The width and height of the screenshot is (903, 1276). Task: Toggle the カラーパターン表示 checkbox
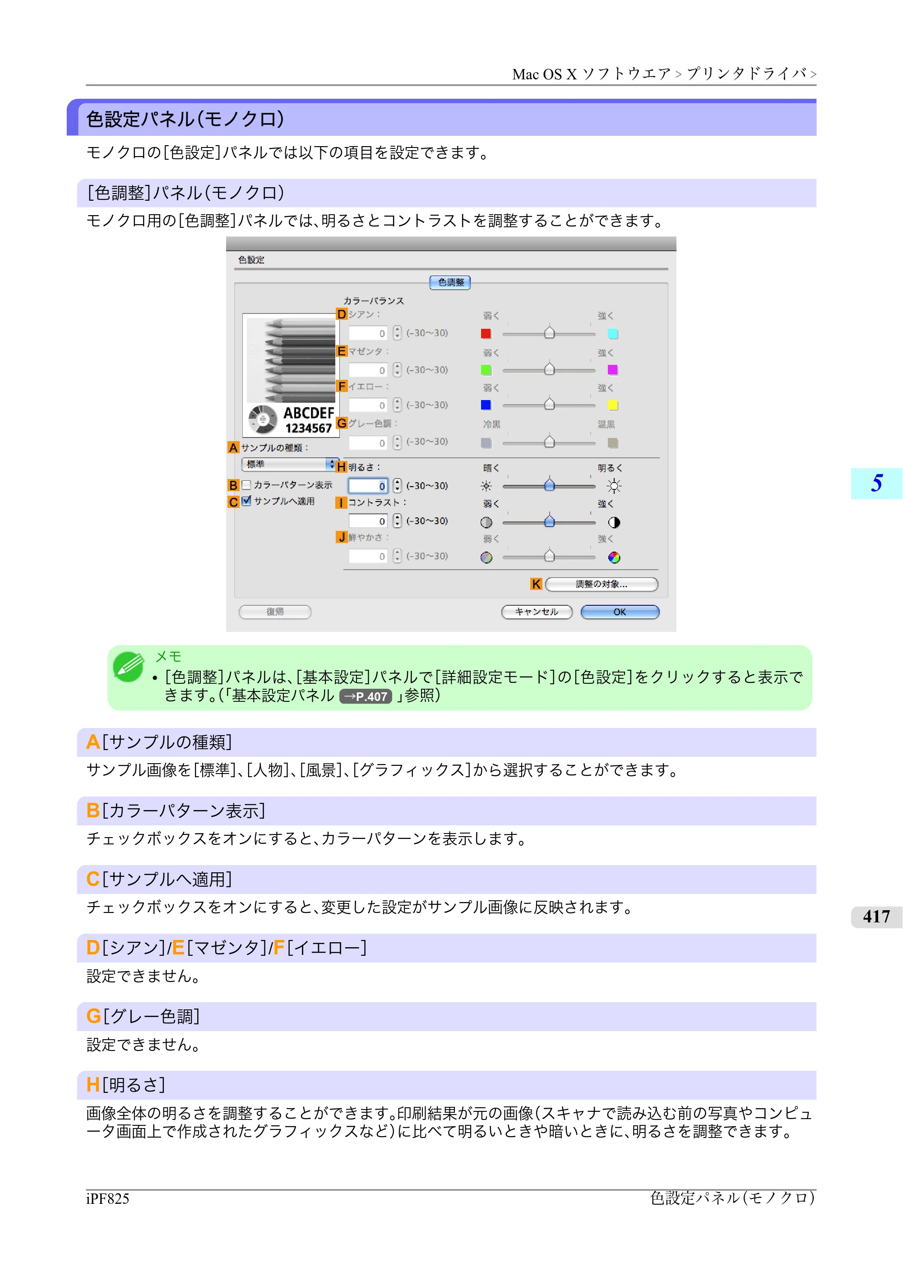(x=246, y=485)
